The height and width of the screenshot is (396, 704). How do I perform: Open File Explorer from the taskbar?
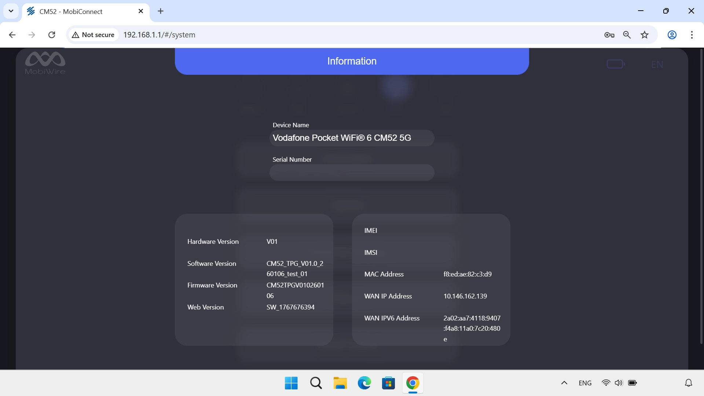[x=340, y=382]
